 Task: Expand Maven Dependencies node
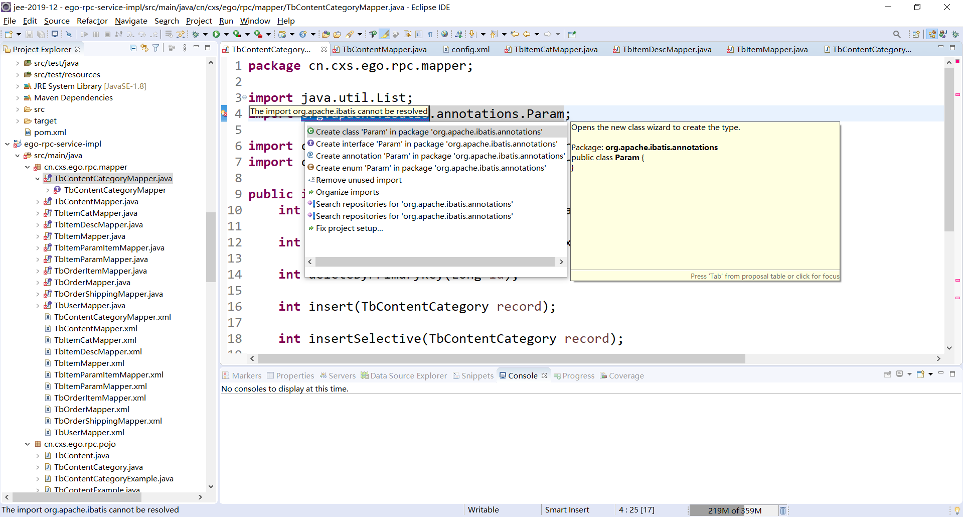[17, 98]
